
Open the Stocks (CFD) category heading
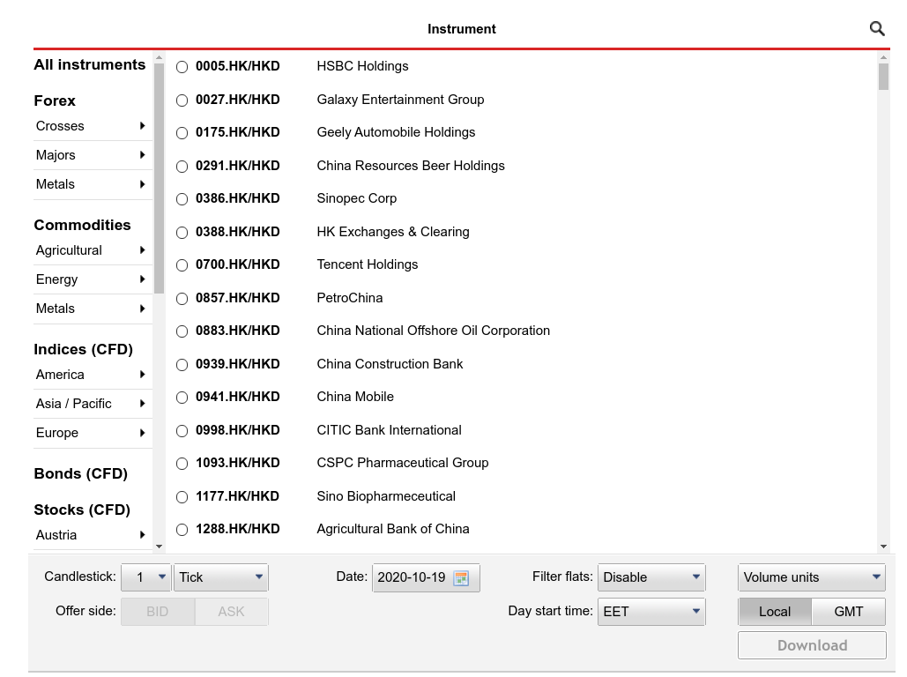pyautogui.click(x=82, y=510)
